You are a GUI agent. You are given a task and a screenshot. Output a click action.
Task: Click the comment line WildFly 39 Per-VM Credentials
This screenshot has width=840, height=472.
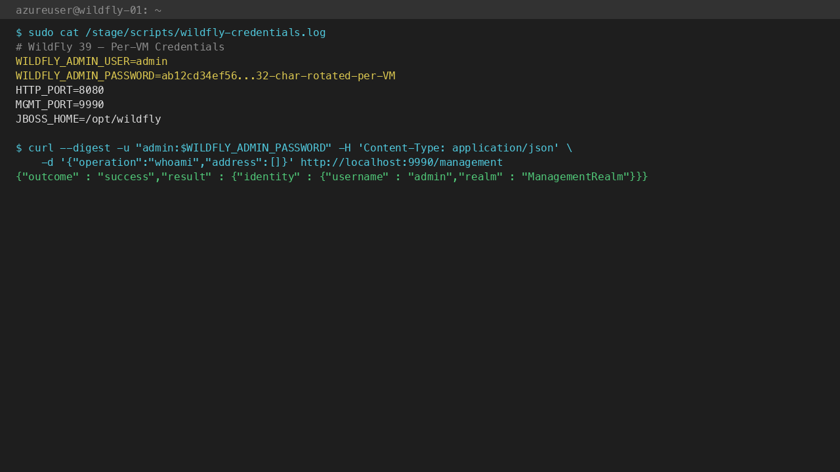click(x=120, y=47)
